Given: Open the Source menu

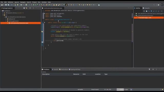Looking at the screenshot, I should click(x=17, y=2).
